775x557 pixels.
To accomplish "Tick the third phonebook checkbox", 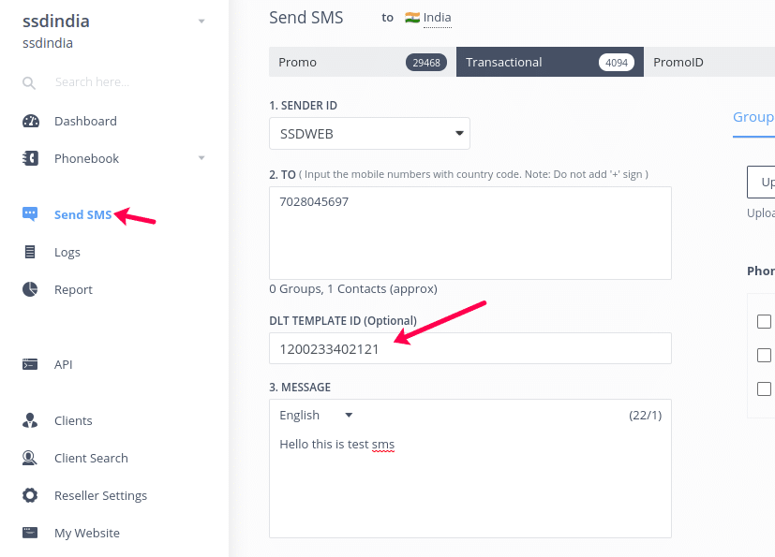I will (x=764, y=388).
